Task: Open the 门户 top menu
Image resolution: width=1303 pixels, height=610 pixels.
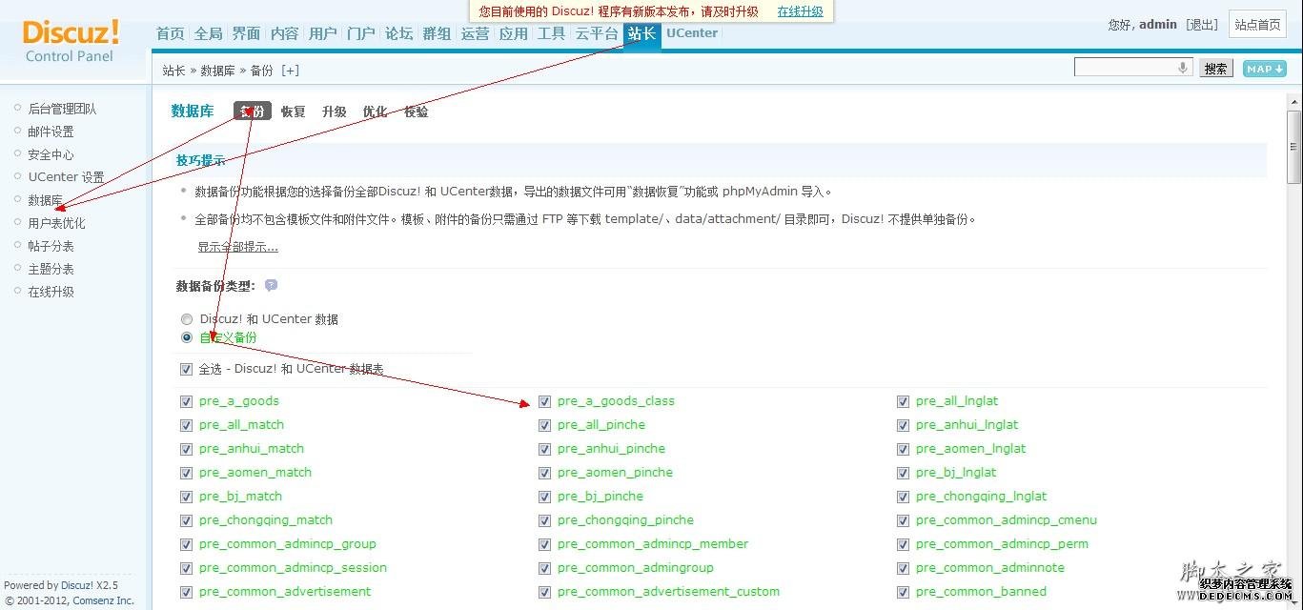Action: 361,33
